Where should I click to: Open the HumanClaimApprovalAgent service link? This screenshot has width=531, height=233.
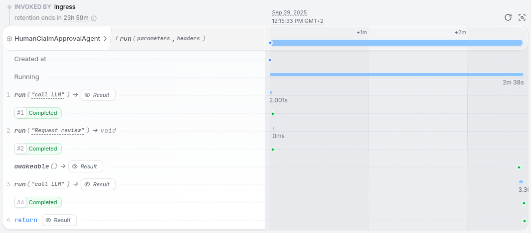point(57,39)
